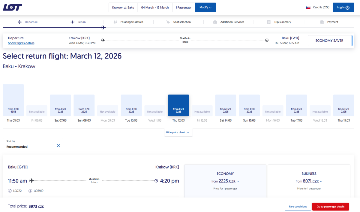
Task: Click the Additional Services luggage icon
Action: pos(215,22)
